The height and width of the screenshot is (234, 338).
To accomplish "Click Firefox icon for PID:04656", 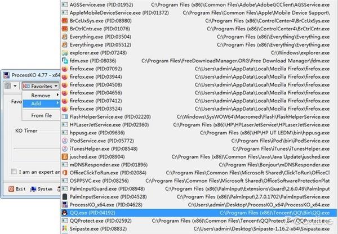I will 65,93.
